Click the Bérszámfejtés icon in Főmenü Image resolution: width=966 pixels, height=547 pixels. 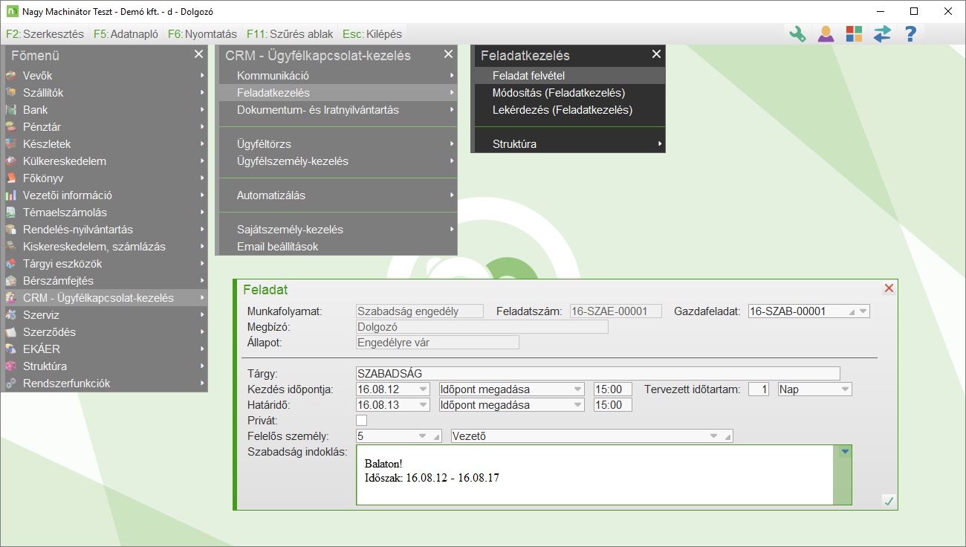pyautogui.click(x=11, y=281)
